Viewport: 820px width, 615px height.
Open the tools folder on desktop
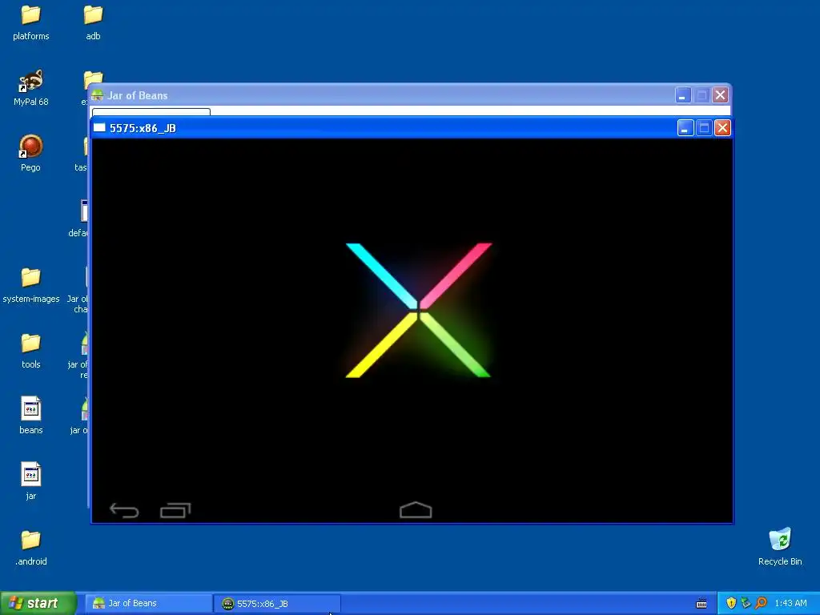pyautogui.click(x=31, y=351)
